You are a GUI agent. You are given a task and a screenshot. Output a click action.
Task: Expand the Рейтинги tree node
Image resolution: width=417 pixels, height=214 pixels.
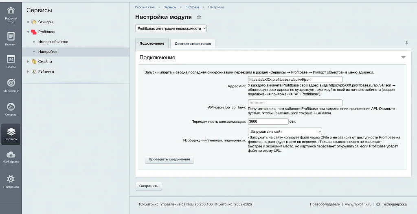point(28,71)
